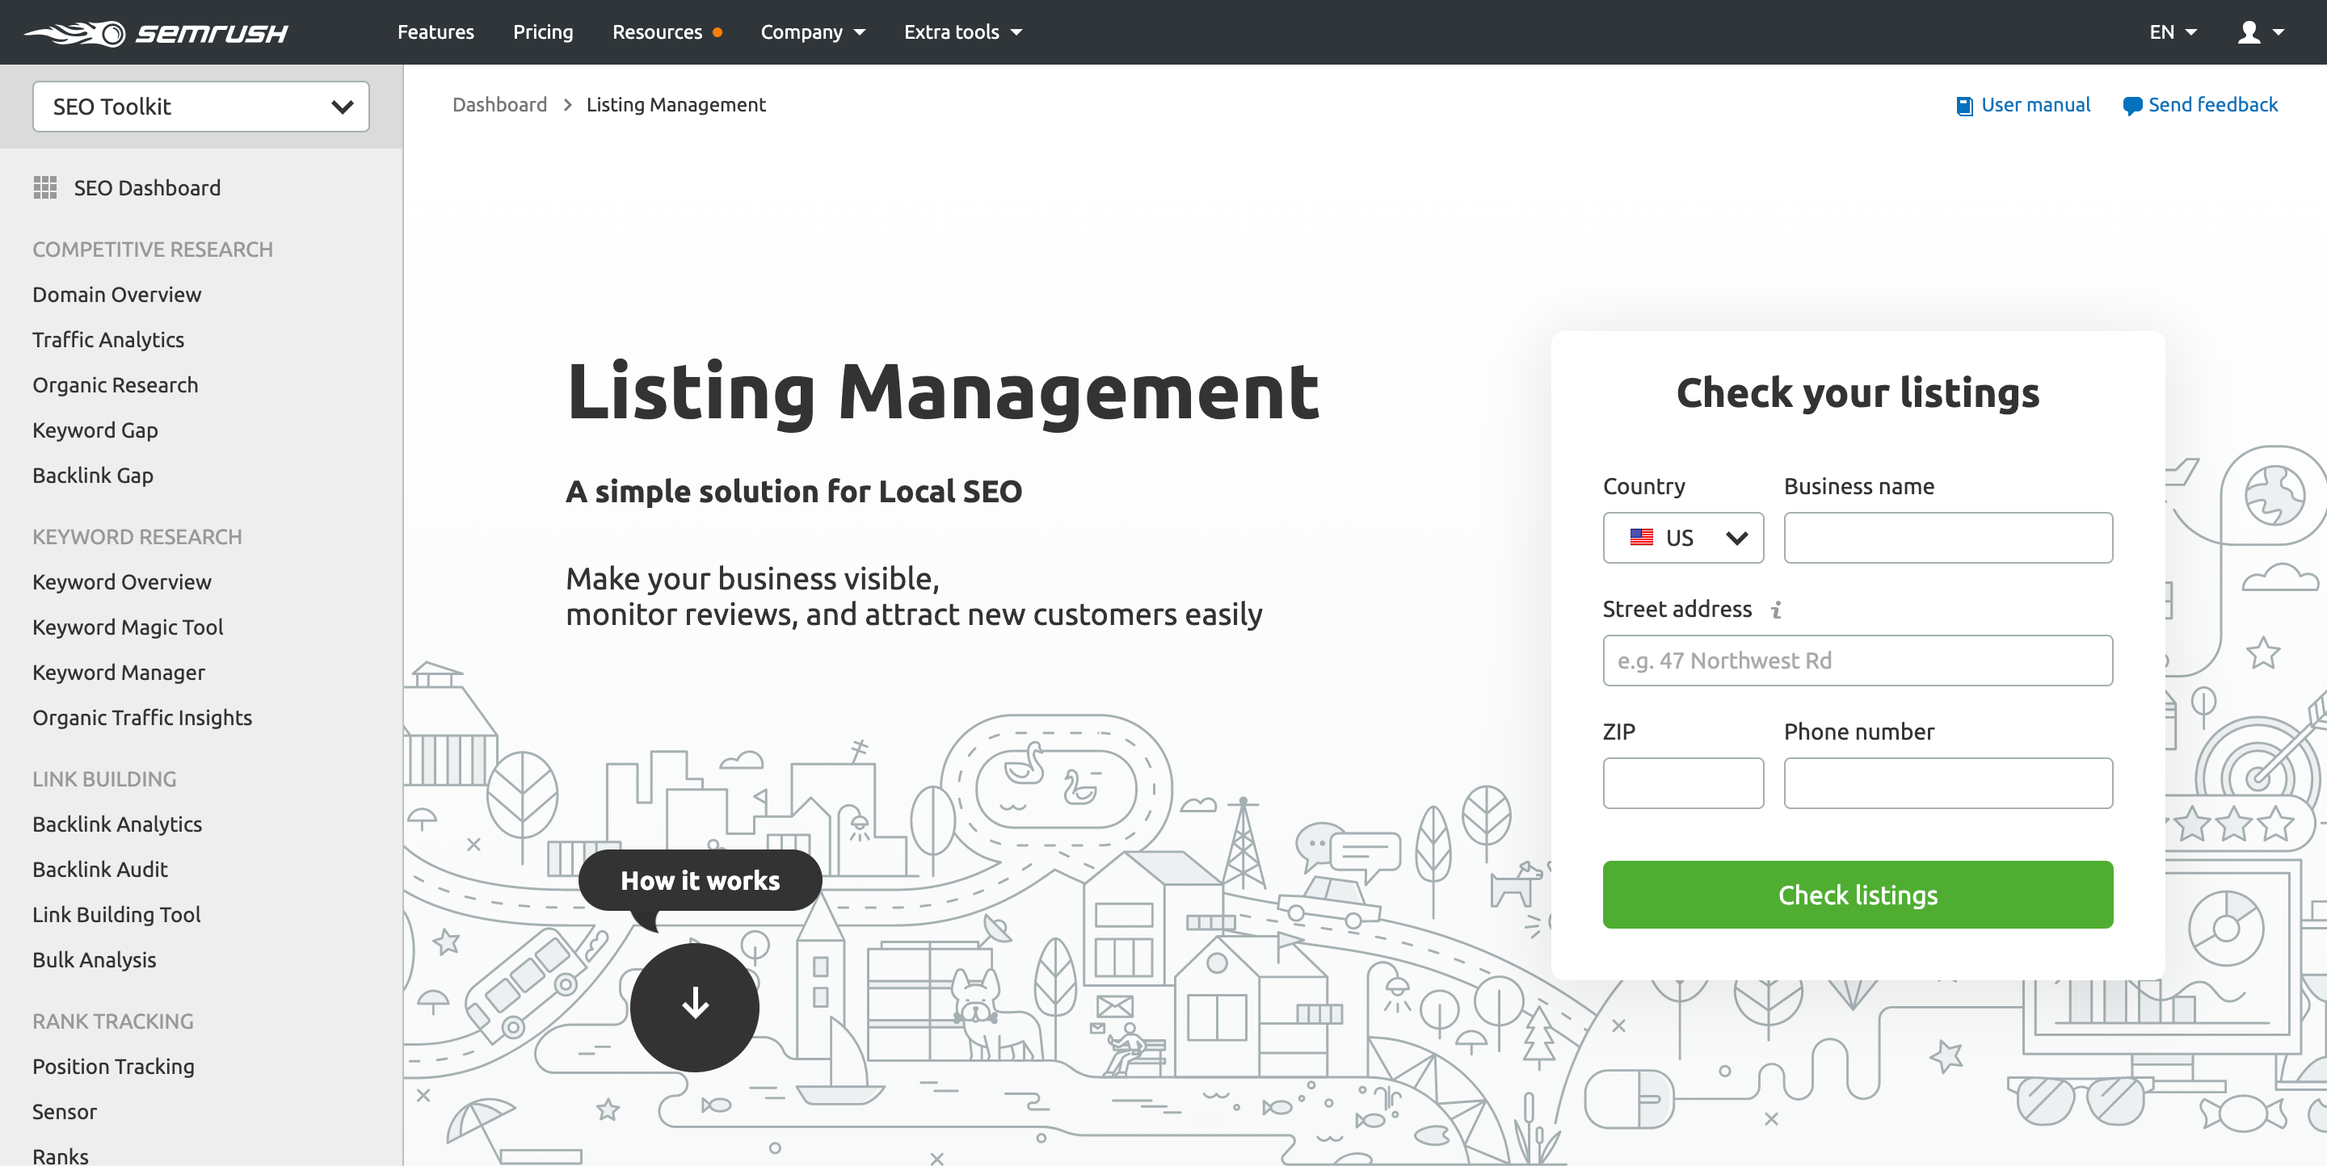Image resolution: width=2327 pixels, height=1166 pixels.
Task: Click the Pricing tab link
Action: tap(541, 31)
